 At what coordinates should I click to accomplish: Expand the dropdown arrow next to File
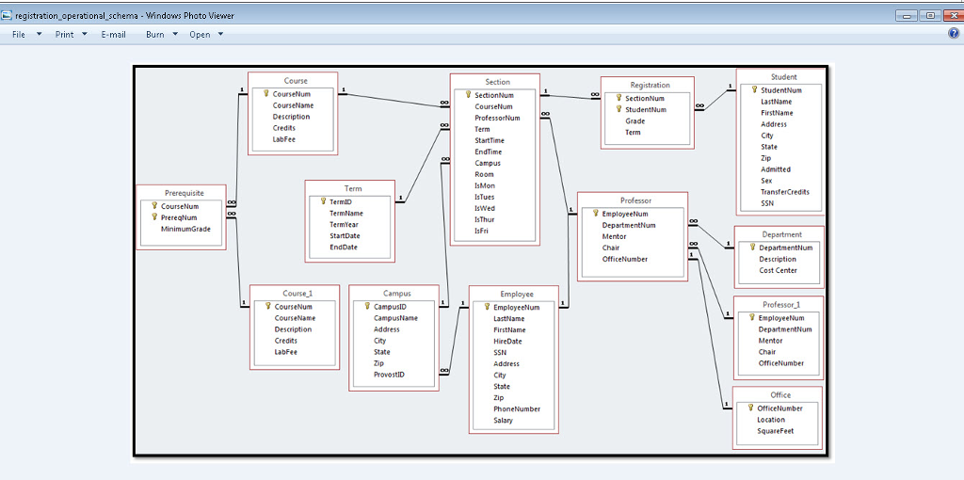pos(40,34)
